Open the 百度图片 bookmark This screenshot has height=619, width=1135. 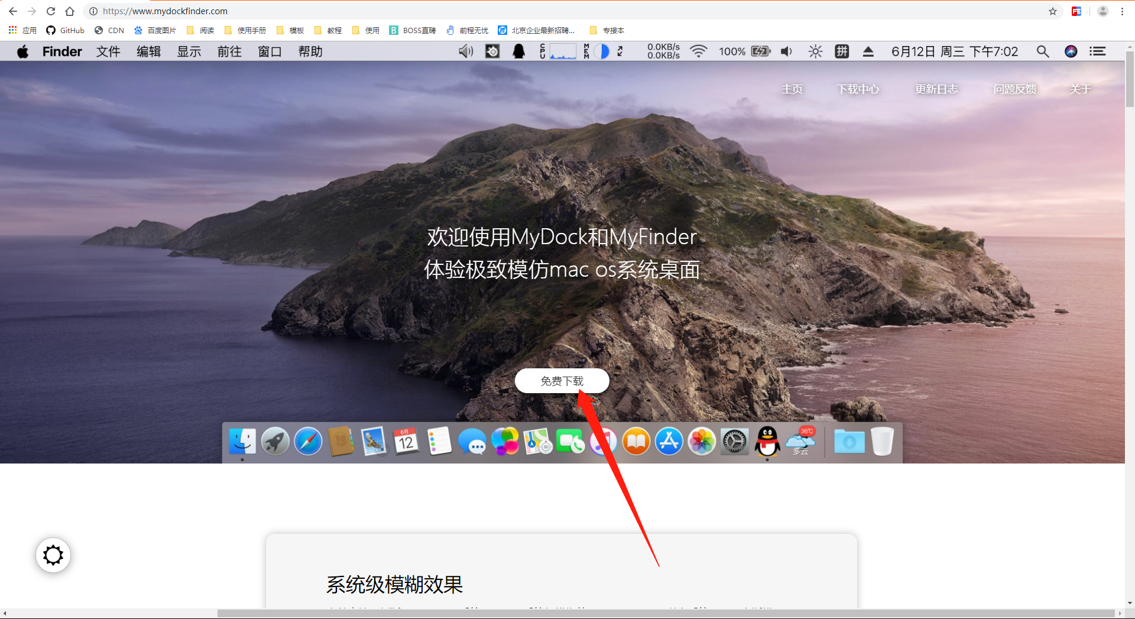(155, 30)
